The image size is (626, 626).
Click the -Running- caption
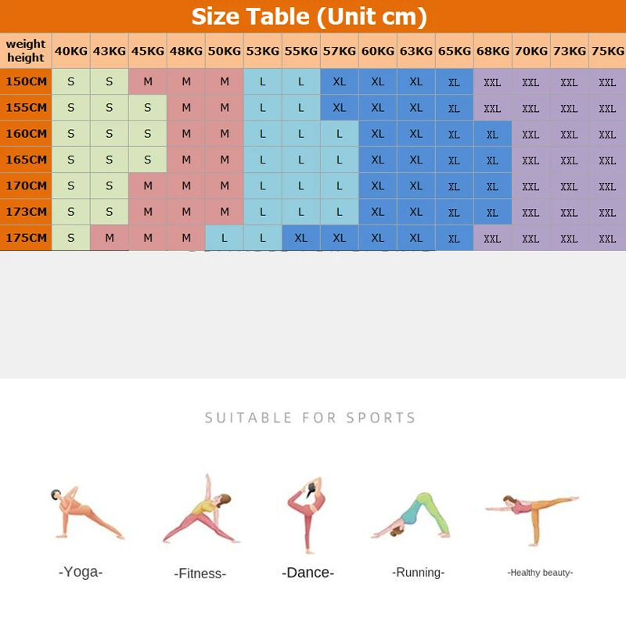418,573
